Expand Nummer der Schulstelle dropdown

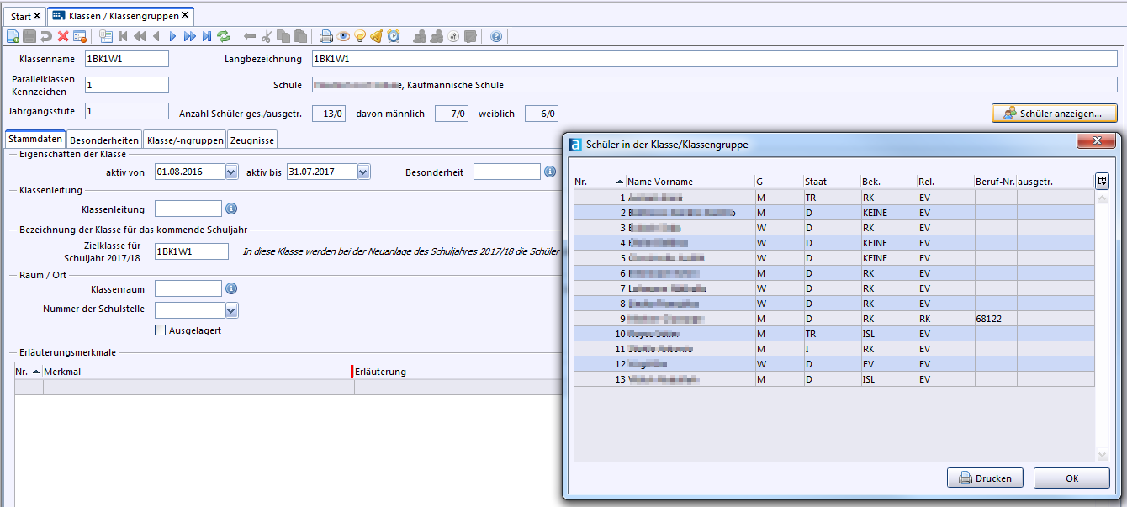[231, 309]
